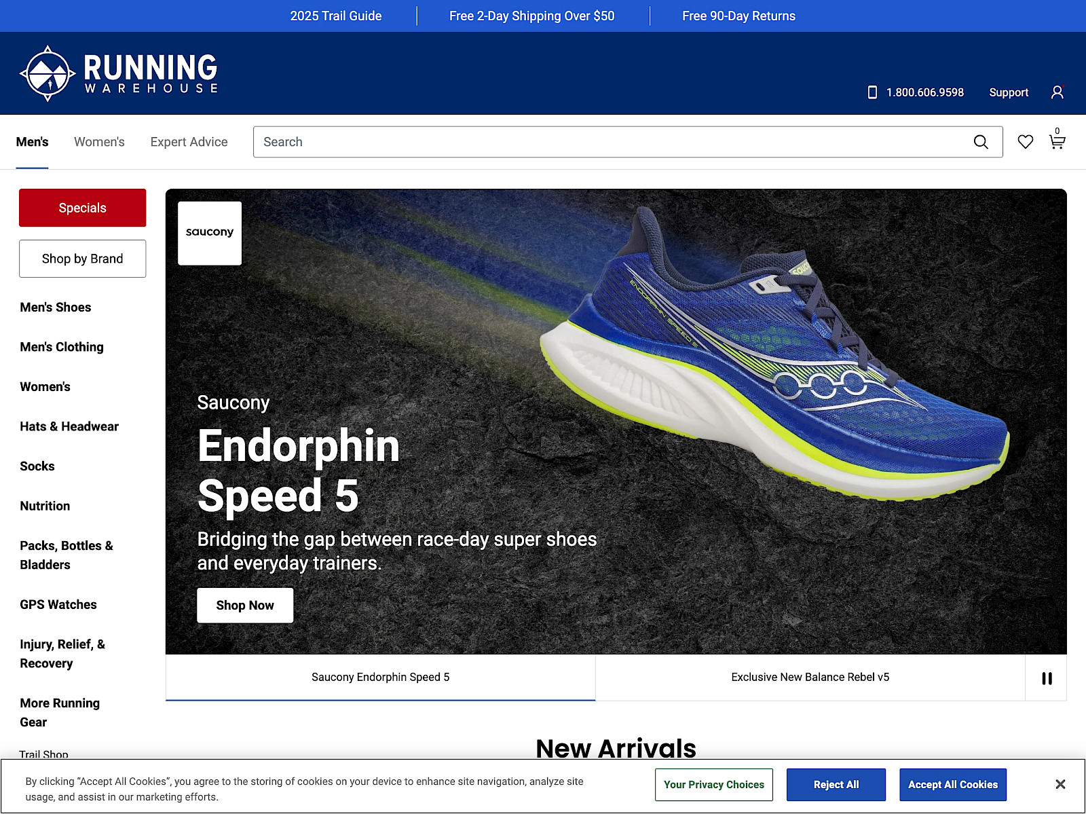The height and width of the screenshot is (814, 1086).
Task: Click the Saucony logo on the hero banner
Action: [209, 233]
